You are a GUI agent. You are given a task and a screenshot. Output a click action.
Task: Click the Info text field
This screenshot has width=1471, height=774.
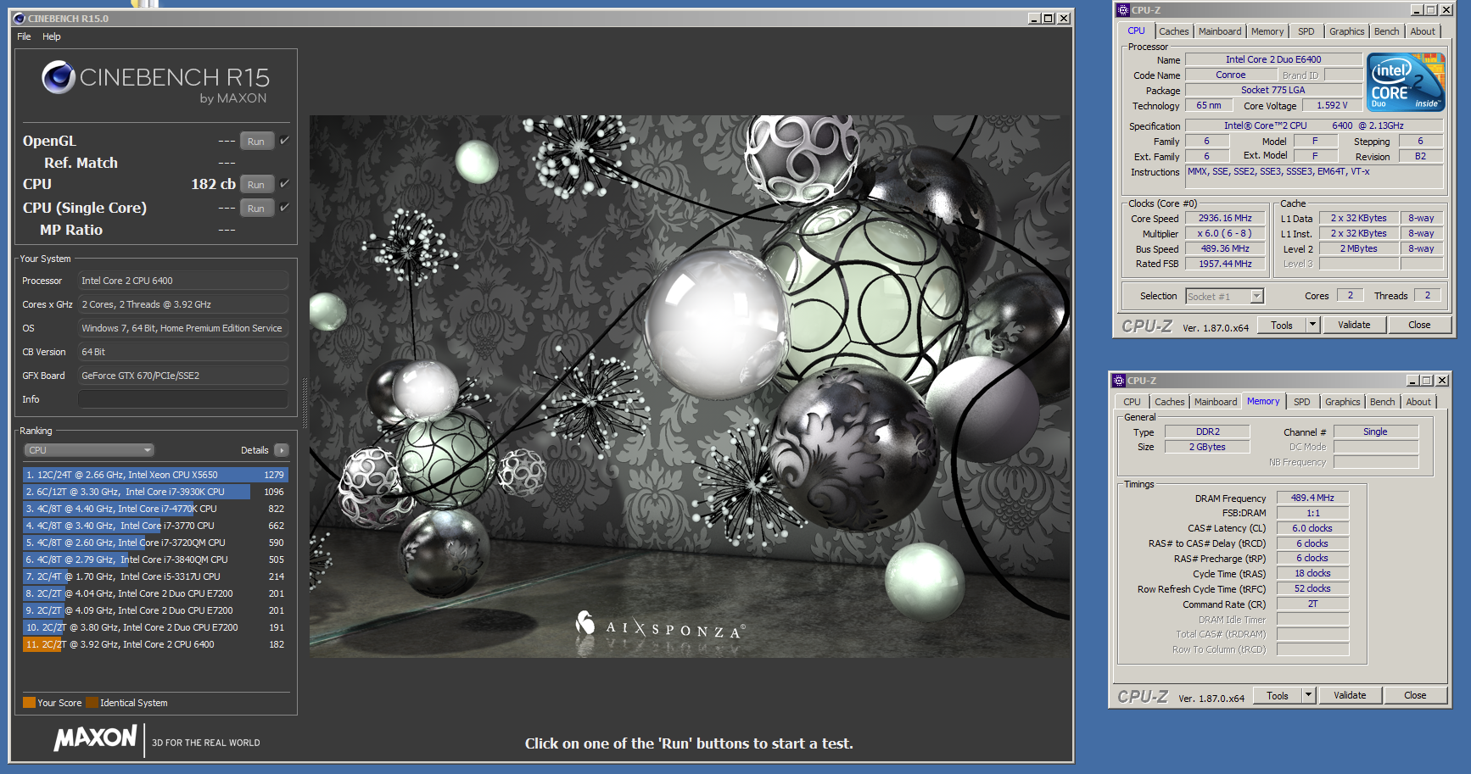[x=183, y=399]
